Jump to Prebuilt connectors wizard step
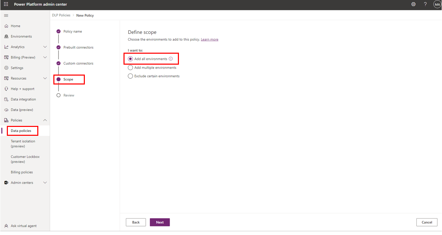 point(78,48)
